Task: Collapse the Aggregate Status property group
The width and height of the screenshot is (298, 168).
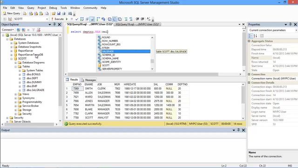Action: pos(249,41)
